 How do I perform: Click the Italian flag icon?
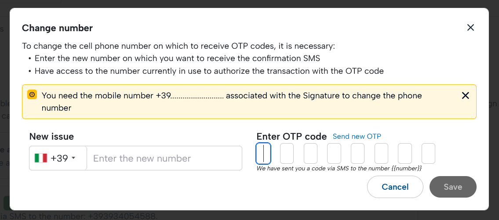click(41, 158)
